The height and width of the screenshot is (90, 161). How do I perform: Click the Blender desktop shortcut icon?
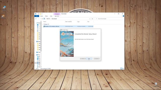[3, 16]
